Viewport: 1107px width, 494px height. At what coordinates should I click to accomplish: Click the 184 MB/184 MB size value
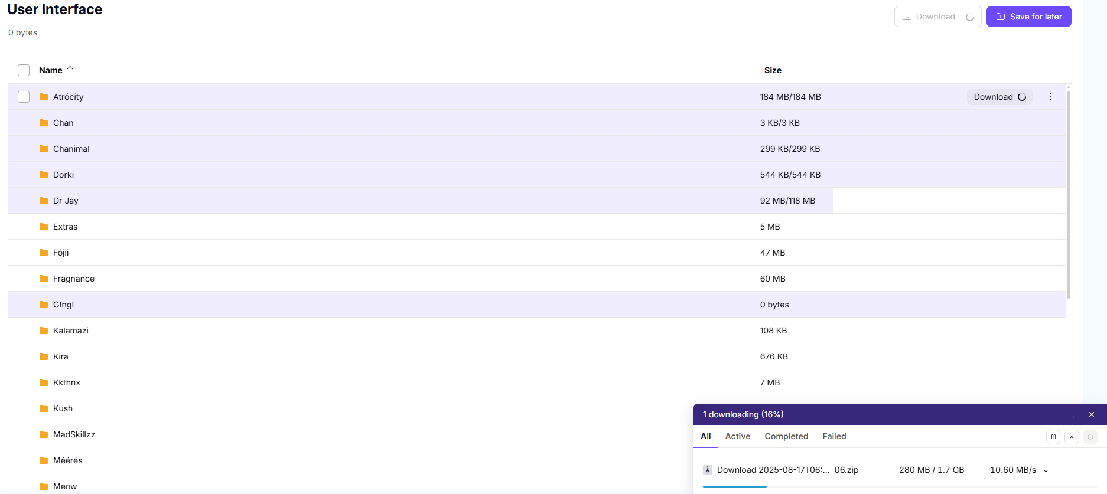click(x=790, y=97)
